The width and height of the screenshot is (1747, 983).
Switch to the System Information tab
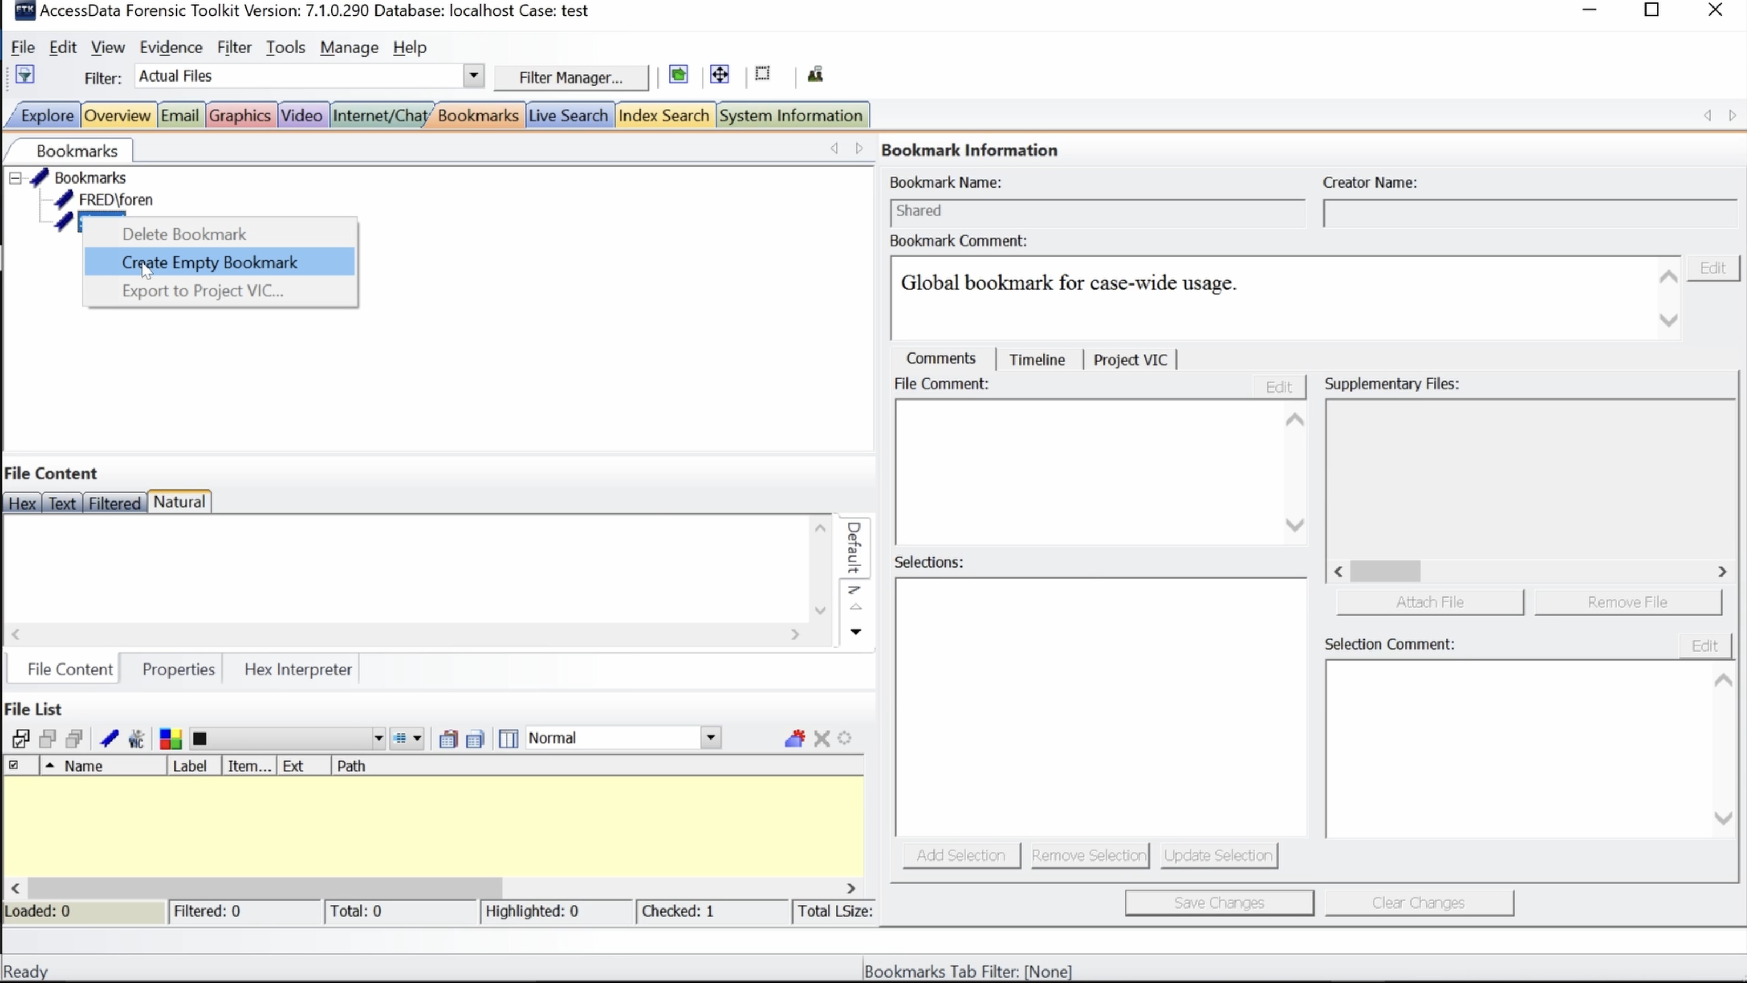point(791,115)
